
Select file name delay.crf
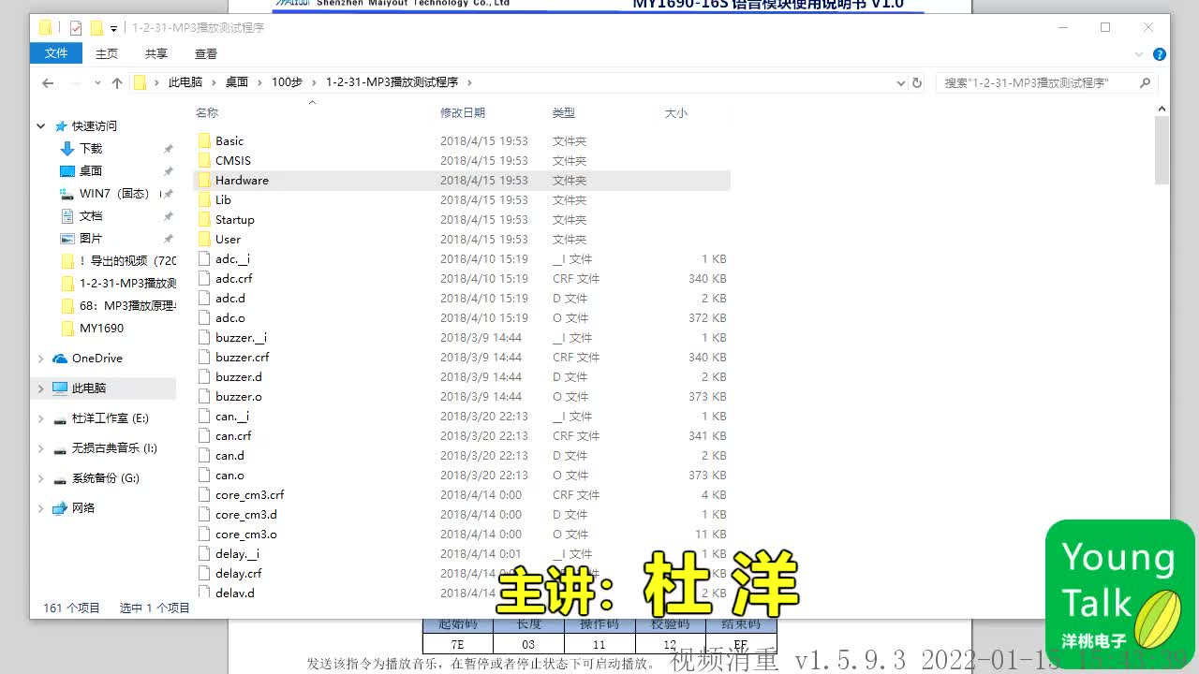(x=239, y=573)
